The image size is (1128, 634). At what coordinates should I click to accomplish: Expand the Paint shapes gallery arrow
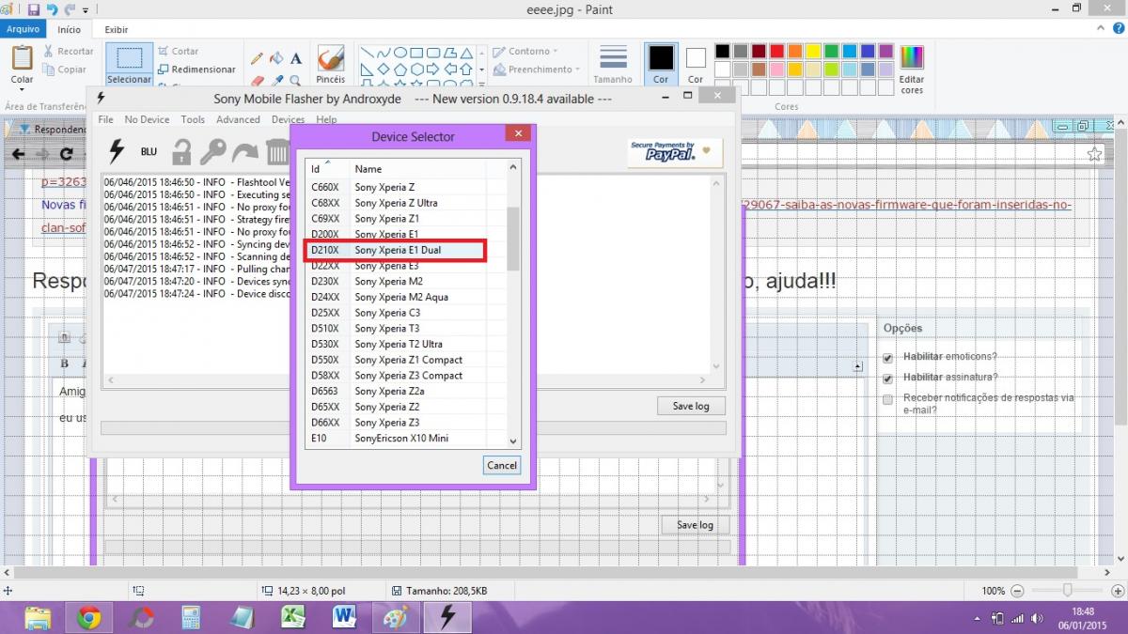tap(481, 85)
